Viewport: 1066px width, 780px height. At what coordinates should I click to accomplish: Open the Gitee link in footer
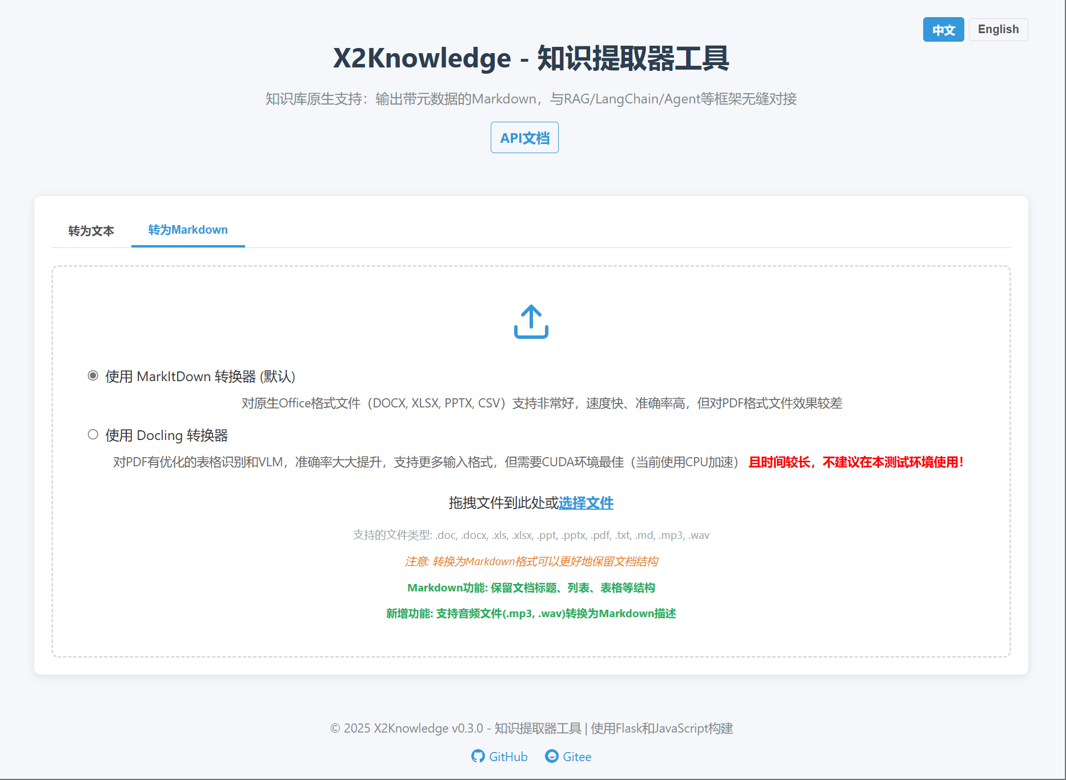click(x=568, y=757)
